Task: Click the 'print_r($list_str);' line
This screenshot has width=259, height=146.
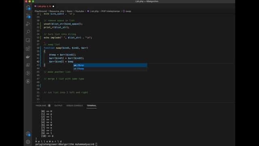Action: 57,27
